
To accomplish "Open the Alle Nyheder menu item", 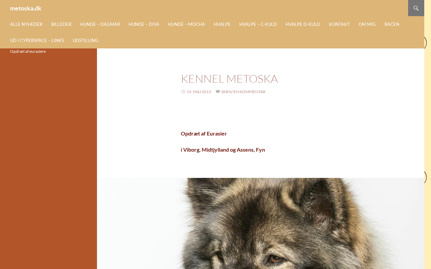I will pos(26,24).
